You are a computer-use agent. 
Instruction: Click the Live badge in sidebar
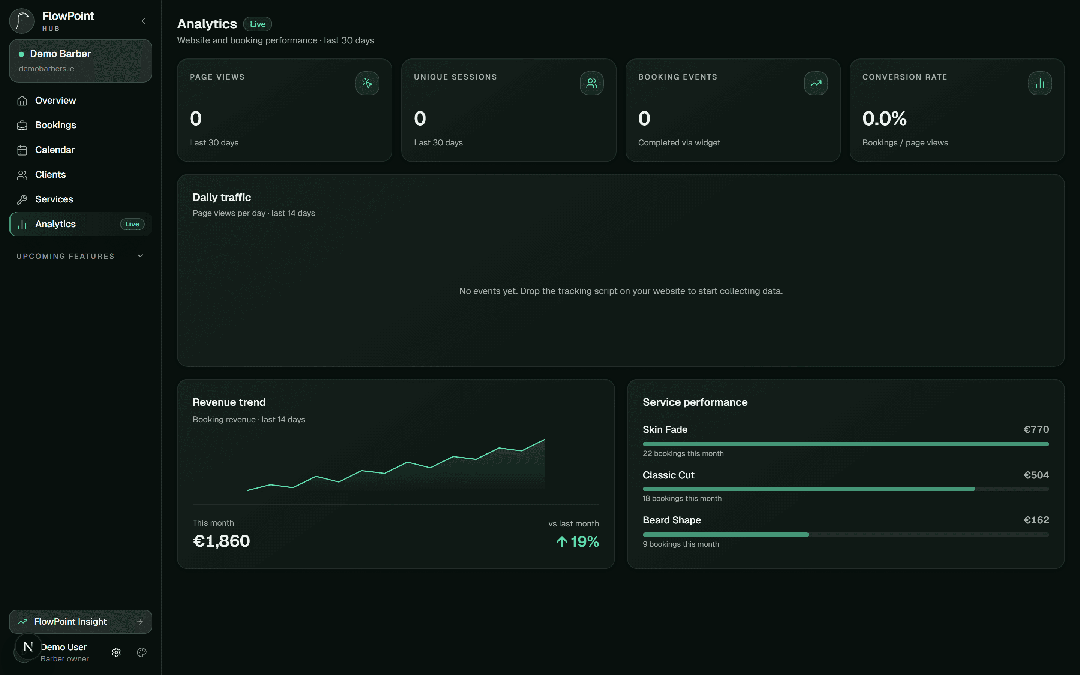pyautogui.click(x=132, y=224)
